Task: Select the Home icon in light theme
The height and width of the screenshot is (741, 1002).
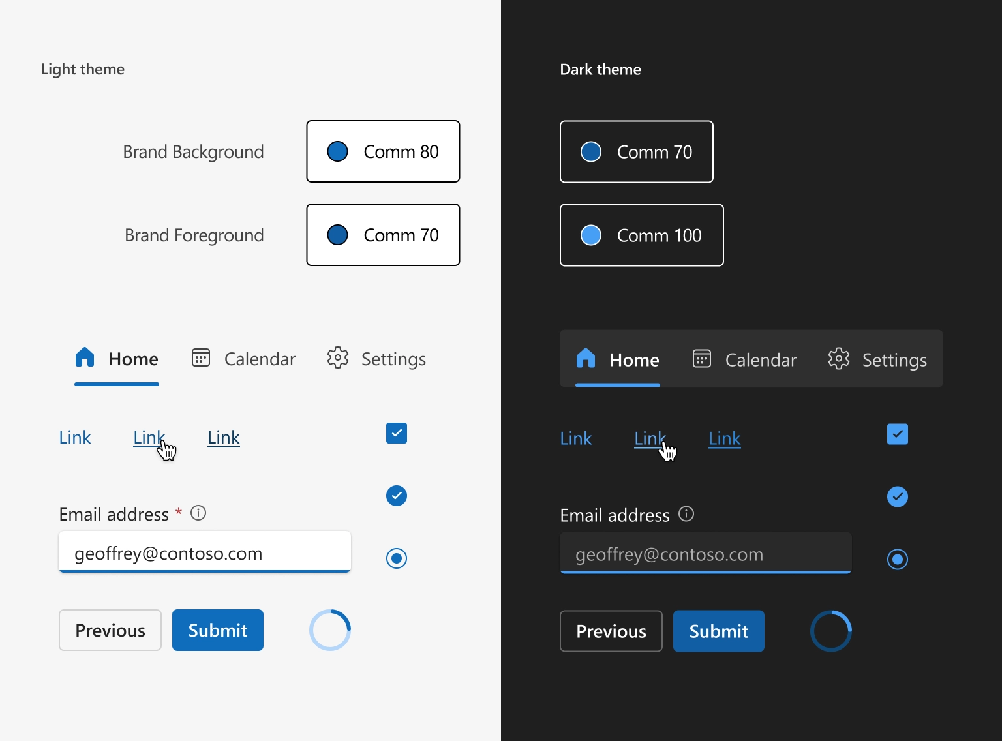Action: pos(84,357)
